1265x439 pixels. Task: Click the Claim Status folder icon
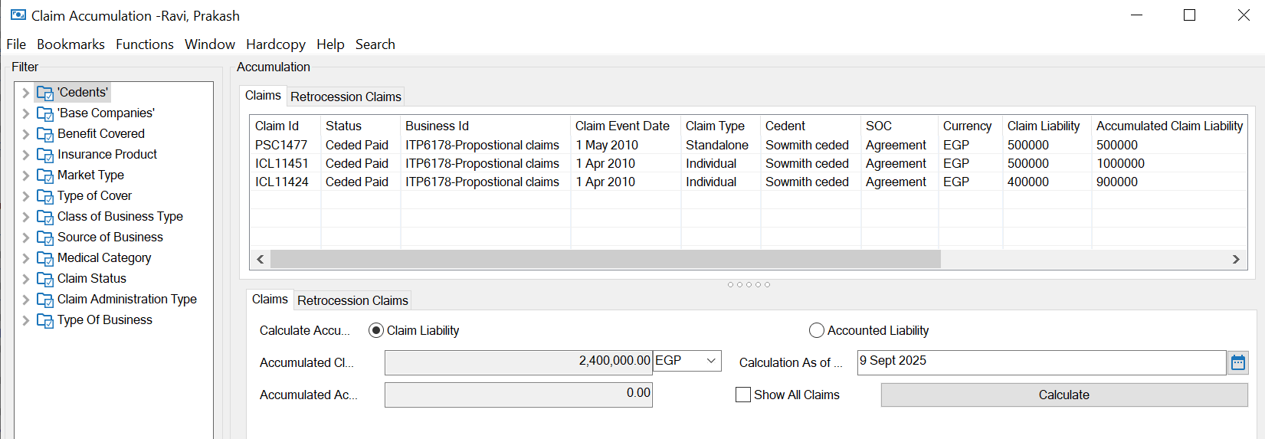click(x=45, y=279)
